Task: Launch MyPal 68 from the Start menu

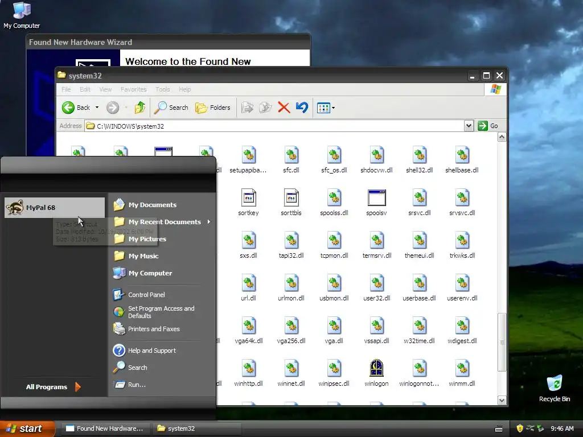Action: click(55, 207)
